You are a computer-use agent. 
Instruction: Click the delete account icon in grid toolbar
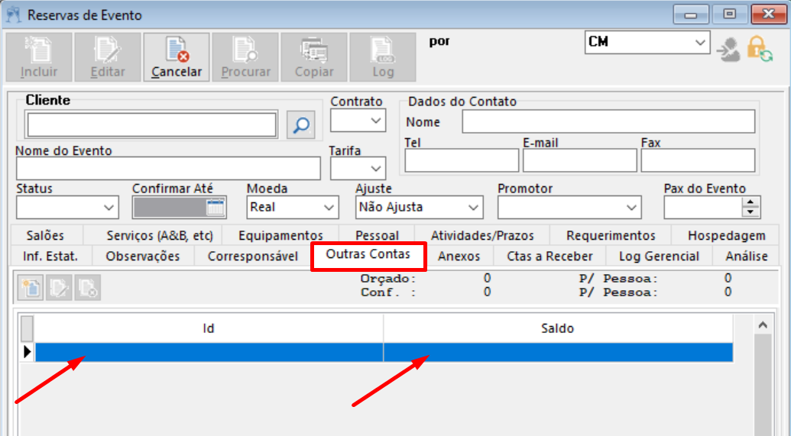87,288
